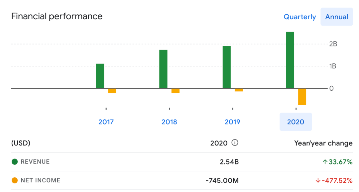This screenshot has width=359, height=192.
Task: Select the 2017 year label
Action: coord(106,122)
